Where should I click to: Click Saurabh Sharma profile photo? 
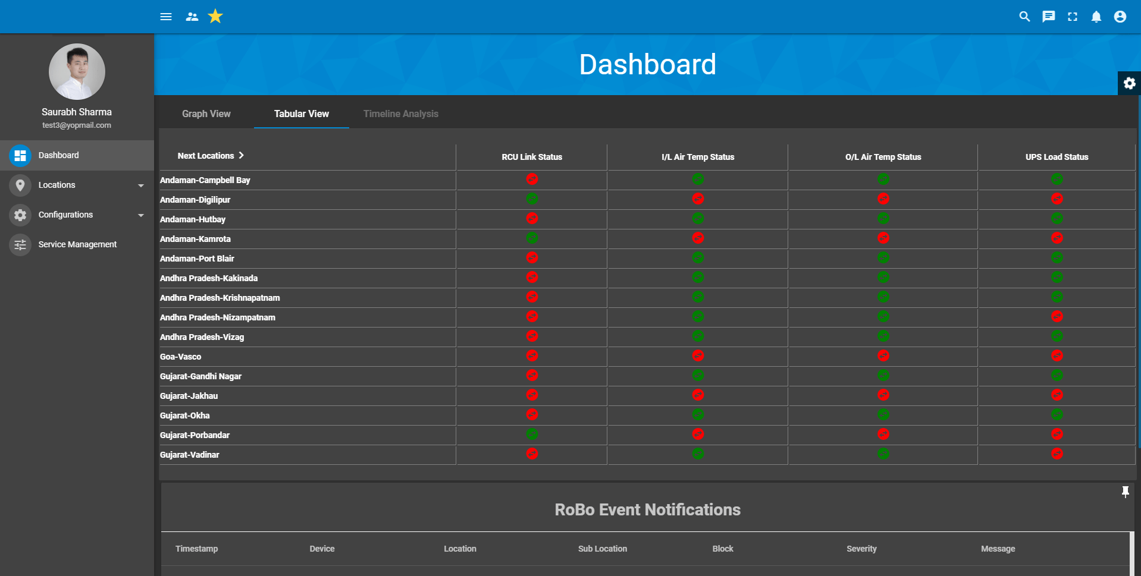[x=77, y=71]
